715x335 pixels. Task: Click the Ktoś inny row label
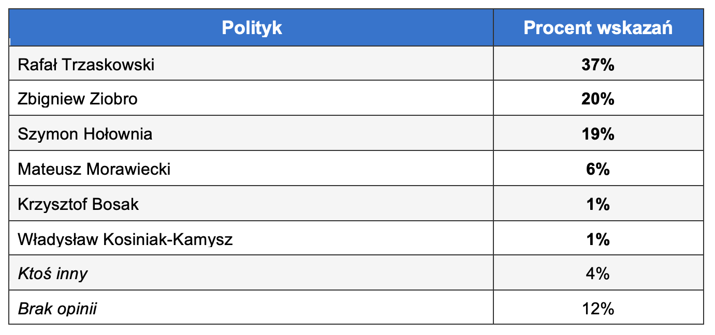52,273
